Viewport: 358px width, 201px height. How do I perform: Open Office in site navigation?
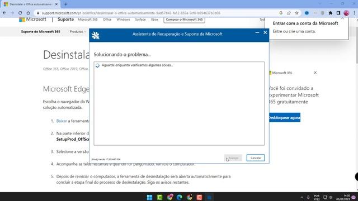tap(107, 20)
